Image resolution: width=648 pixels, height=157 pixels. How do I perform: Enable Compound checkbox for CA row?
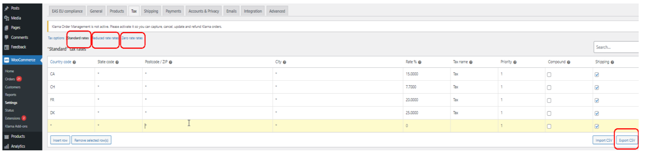pos(549,75)
